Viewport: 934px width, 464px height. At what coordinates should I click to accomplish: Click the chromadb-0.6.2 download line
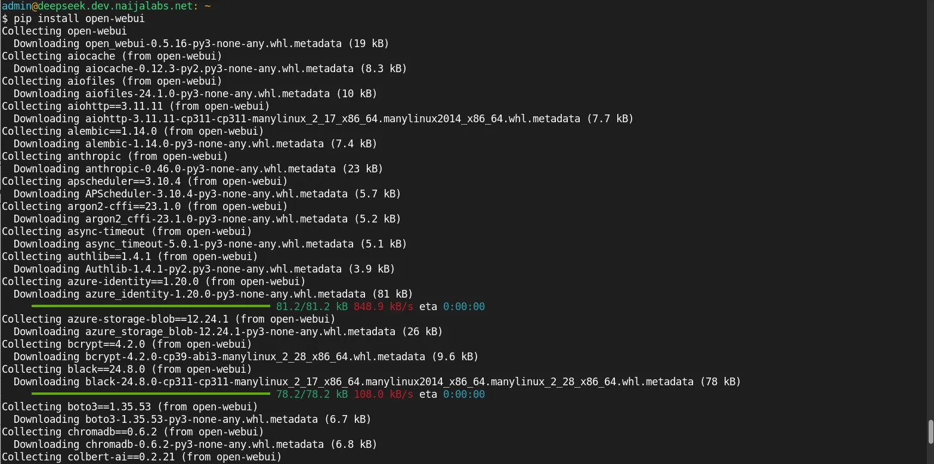pyautogui.click(x=196, y=444)
